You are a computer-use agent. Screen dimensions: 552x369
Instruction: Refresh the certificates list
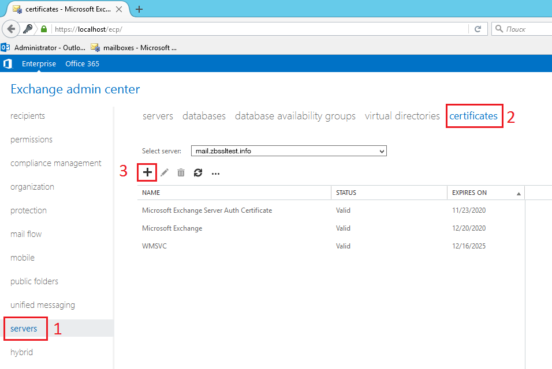198,172
